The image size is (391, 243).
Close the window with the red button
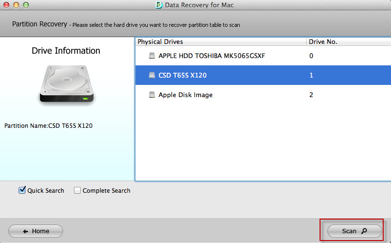click(6, 5)
